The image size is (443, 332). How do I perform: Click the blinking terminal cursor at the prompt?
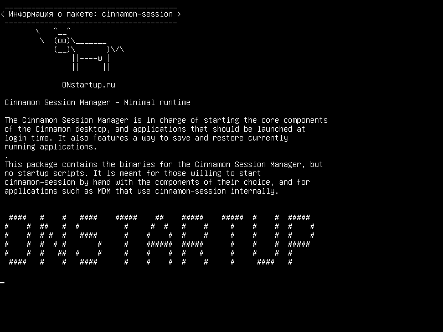coord(2,282)
